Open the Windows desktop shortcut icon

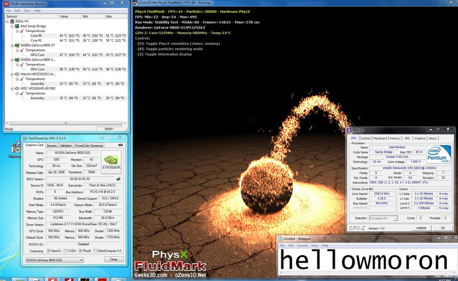click(15, 148)
